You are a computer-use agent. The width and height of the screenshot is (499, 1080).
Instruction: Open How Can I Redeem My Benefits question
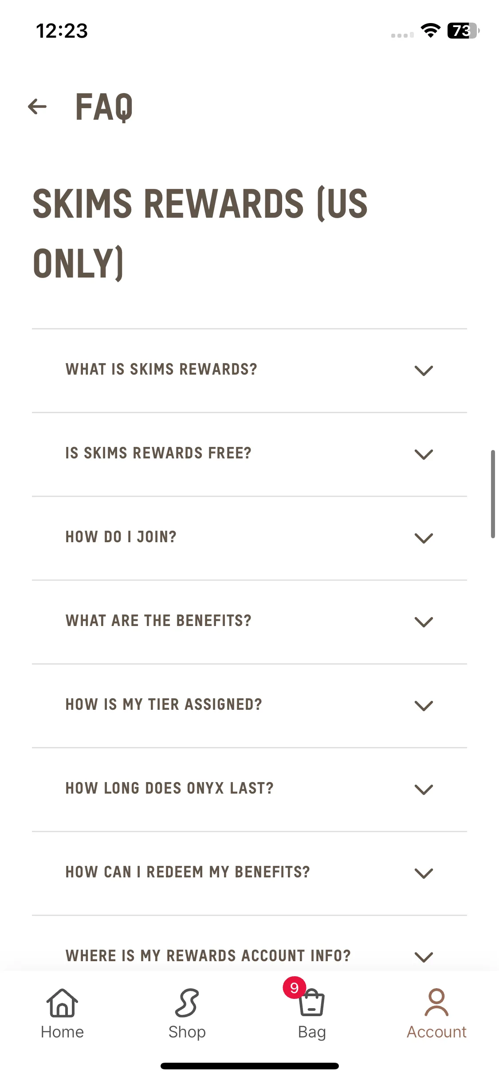[x=249, y=873]
